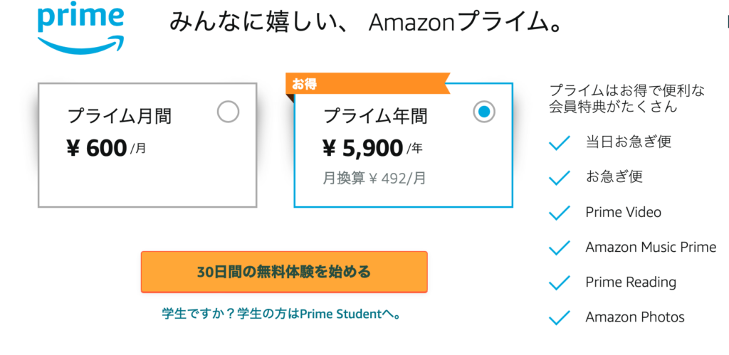The image size is (729, 355).
Task: Select the プライム年間 radio button
Action: [x=484, y=112]
